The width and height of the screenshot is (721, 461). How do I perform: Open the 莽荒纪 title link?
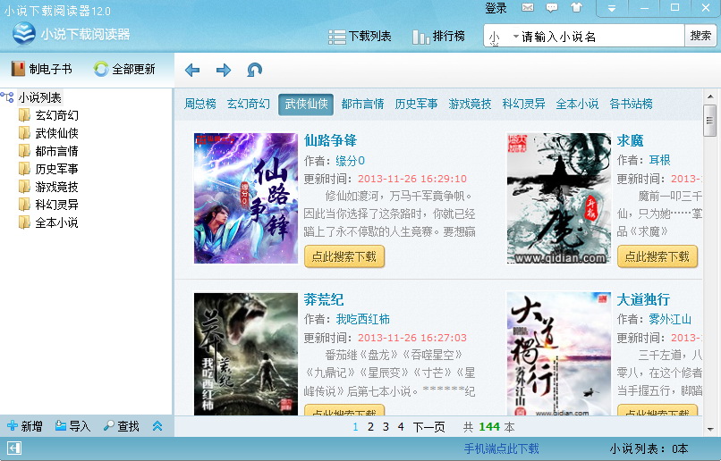click(324, 299)
